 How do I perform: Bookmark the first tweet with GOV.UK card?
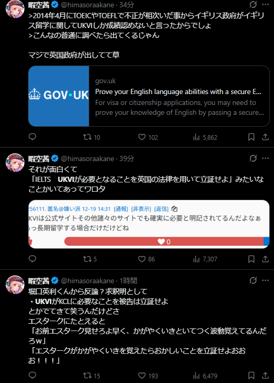coord(251,137)
